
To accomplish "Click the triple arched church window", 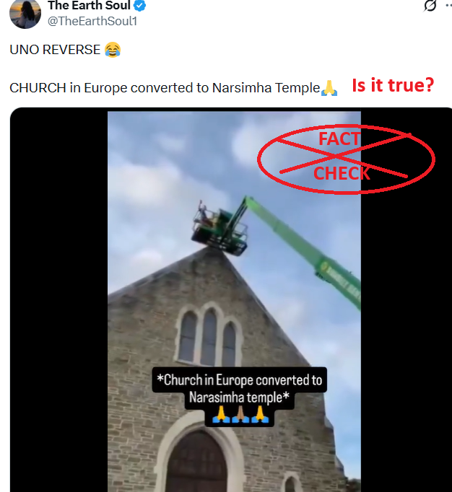I will [x=209, y=335].
